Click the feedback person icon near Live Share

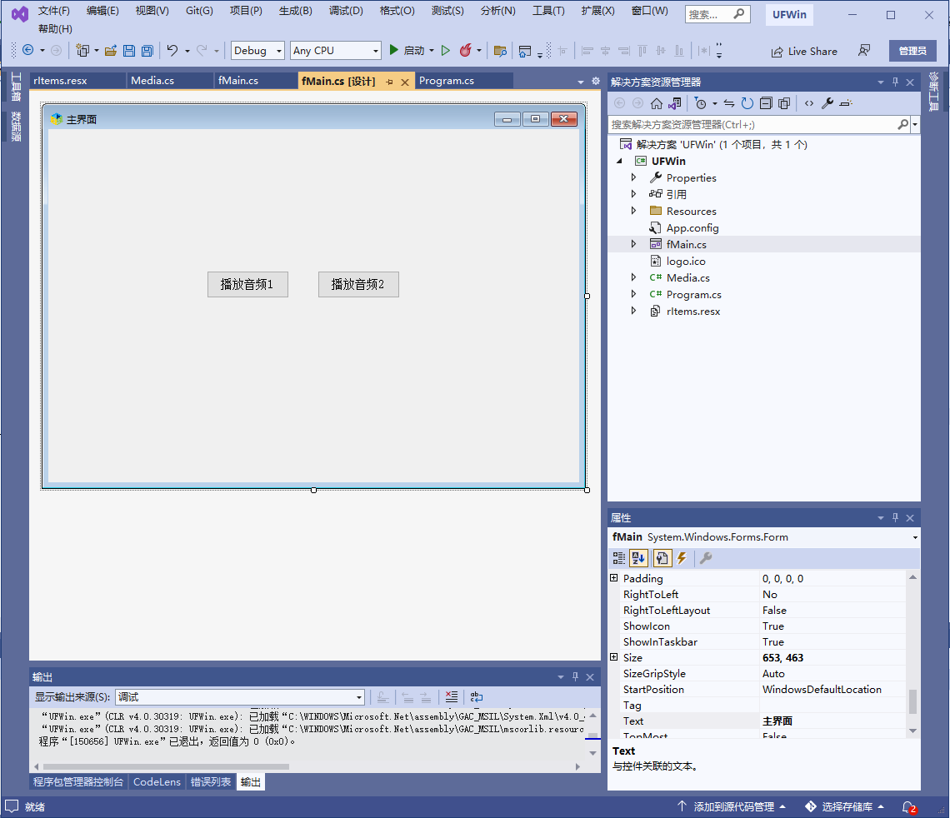tap(864, 51)
